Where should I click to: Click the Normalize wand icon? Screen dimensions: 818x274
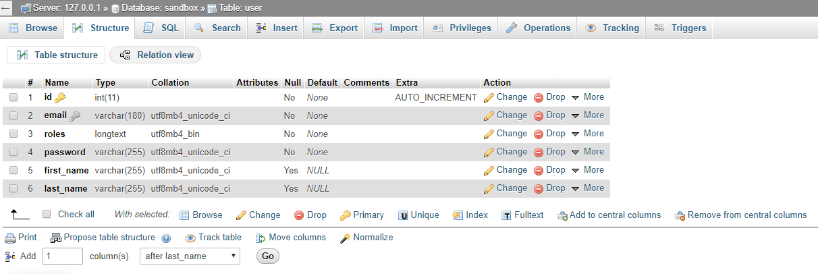tap(345, 238)
